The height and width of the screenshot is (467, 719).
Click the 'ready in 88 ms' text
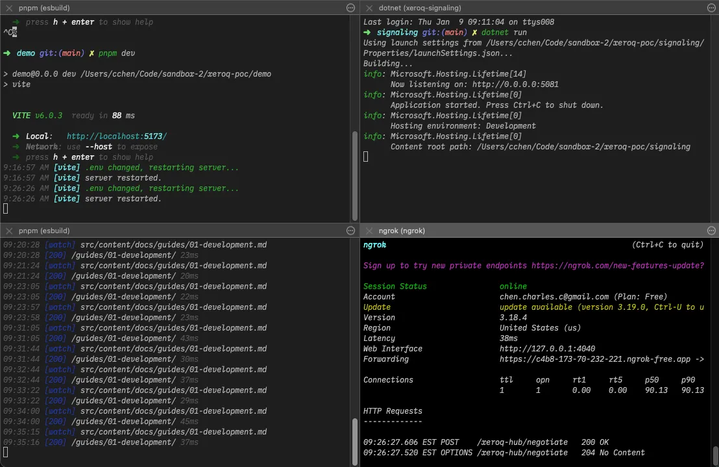click(x=103, y=116)
